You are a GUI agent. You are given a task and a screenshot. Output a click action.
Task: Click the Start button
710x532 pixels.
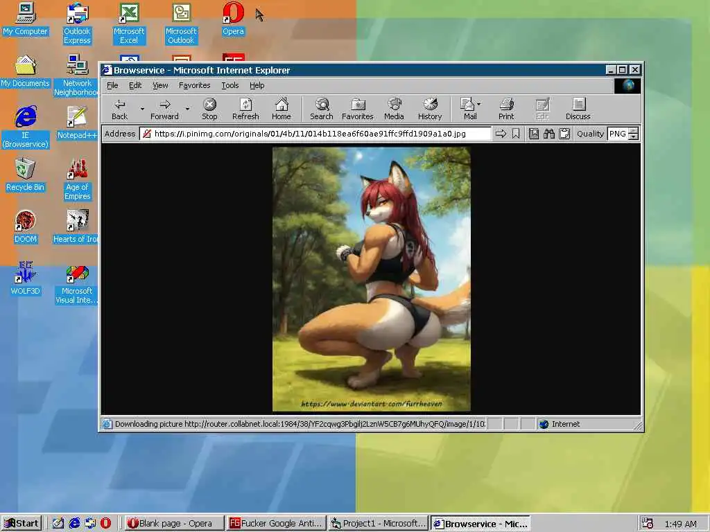[21, 524]
